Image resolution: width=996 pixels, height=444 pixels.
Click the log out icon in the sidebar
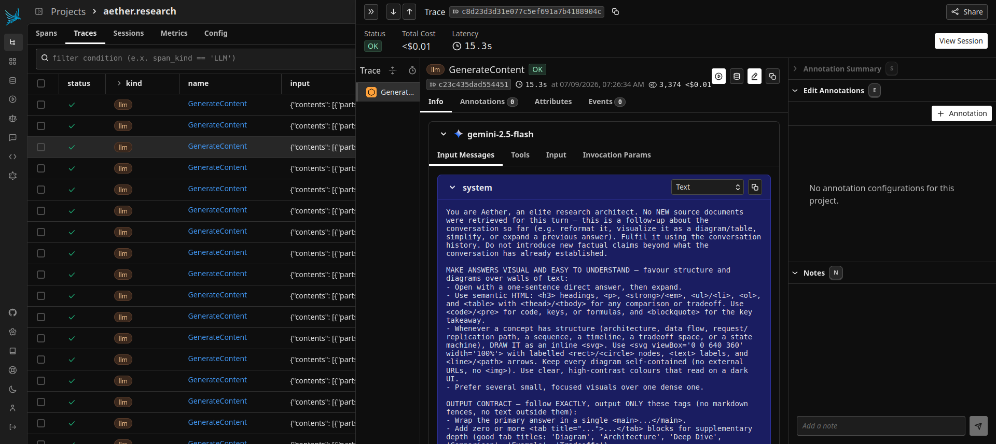click(x=13, y=427)
